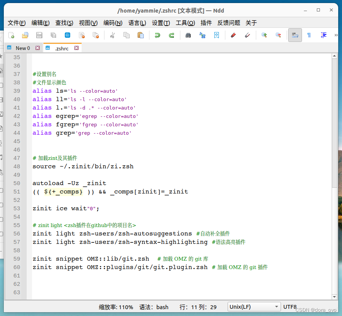Open Replace toolbar icon
The width and height of the screenshot is (342, 316).
202,35
